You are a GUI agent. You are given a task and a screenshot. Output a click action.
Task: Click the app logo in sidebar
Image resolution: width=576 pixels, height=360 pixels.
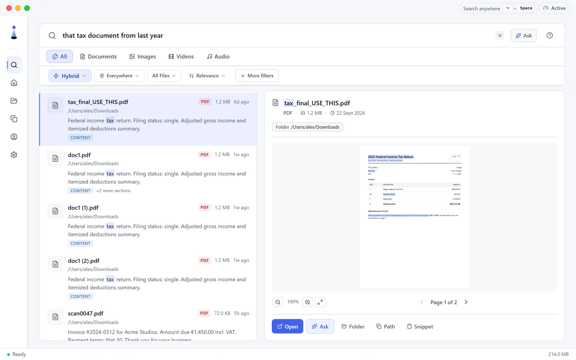pos(14,32)
